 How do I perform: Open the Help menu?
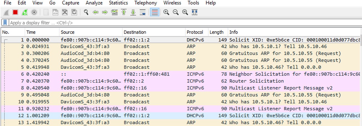point(211,3)
